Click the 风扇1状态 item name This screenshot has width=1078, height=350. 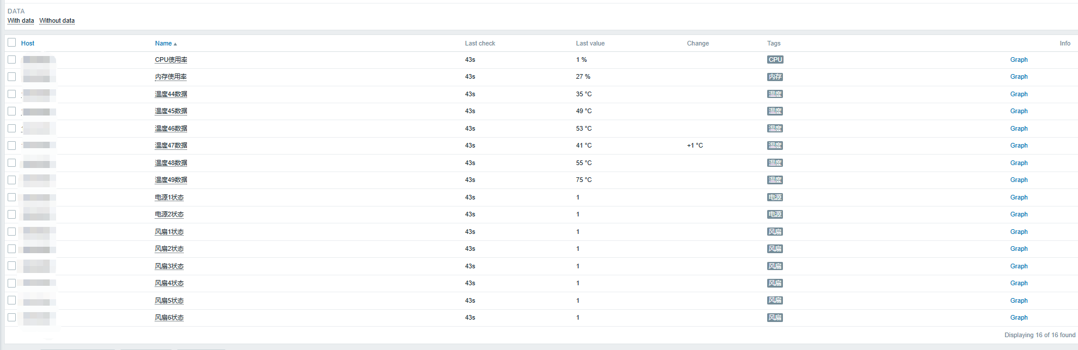(x=169, y=232)
